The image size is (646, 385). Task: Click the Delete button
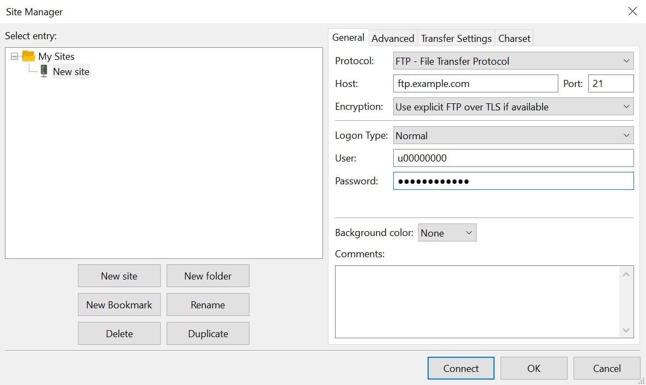click(x=119, y=333)
